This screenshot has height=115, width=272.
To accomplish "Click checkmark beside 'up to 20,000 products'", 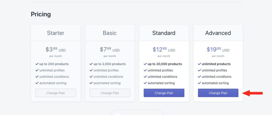I will 145,64.
